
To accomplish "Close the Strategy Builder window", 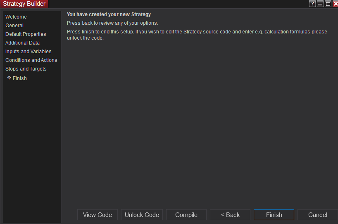I will tap(335, 4).
